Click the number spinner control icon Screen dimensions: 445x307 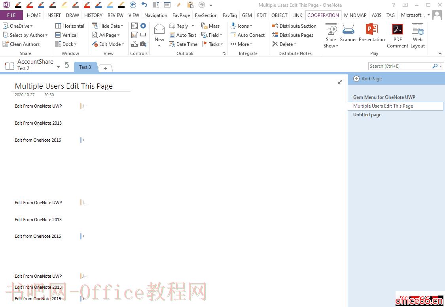(x=134, y=44)
